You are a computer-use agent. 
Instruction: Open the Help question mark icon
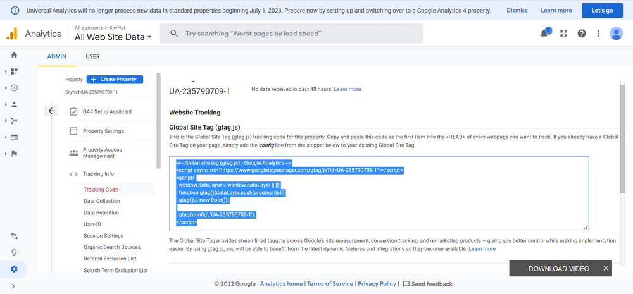(581, 34)
